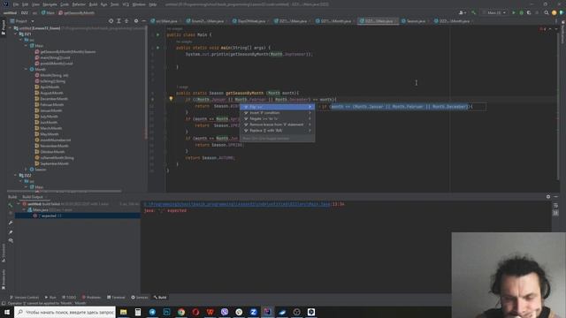The height and width of the screenshot is (318, 566).
Task: Collapse the D21 module in project tree
Action: [16, 34]
